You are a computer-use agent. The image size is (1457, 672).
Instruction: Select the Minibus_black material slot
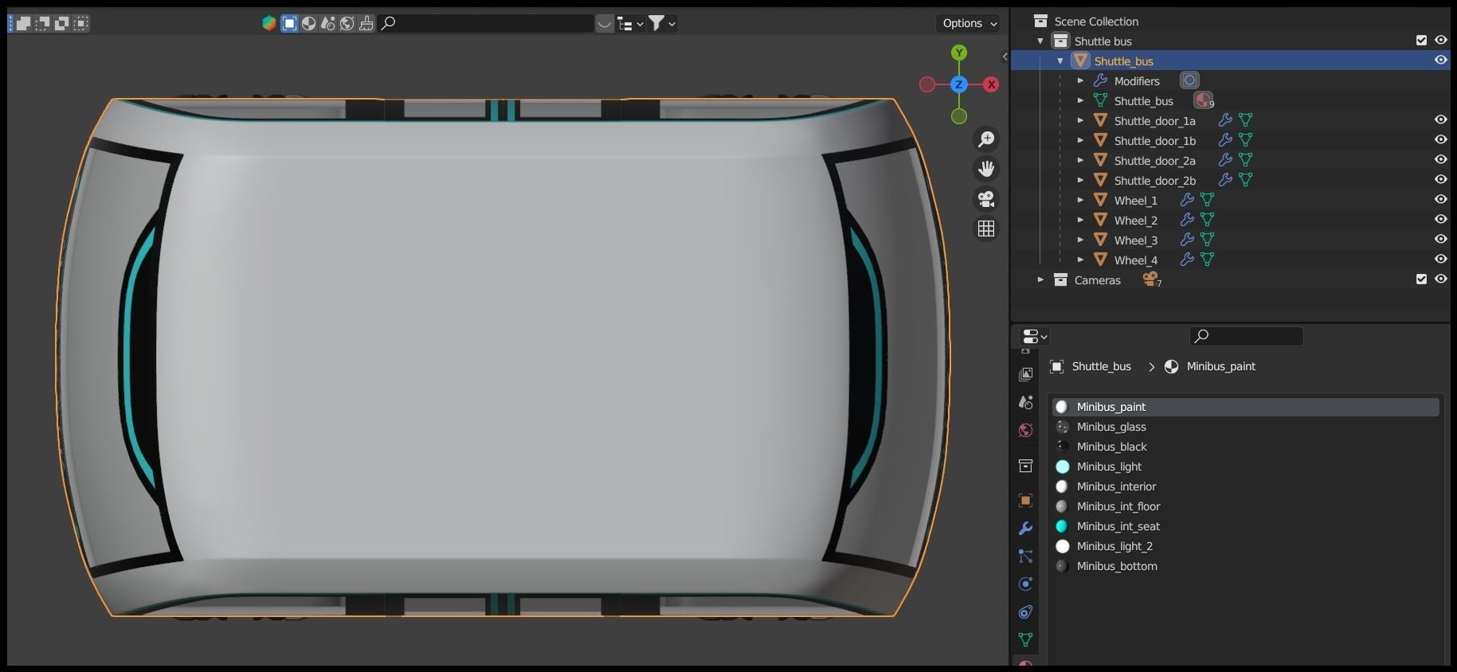tap(1245, 447)
